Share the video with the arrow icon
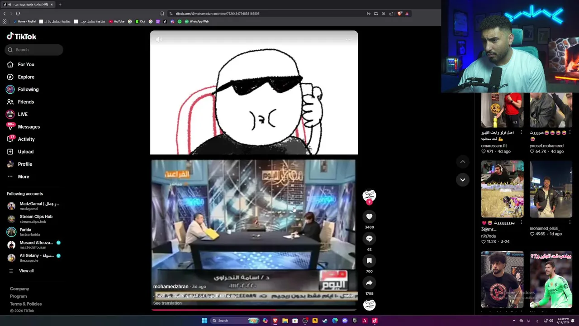 [x=369, y=283]
